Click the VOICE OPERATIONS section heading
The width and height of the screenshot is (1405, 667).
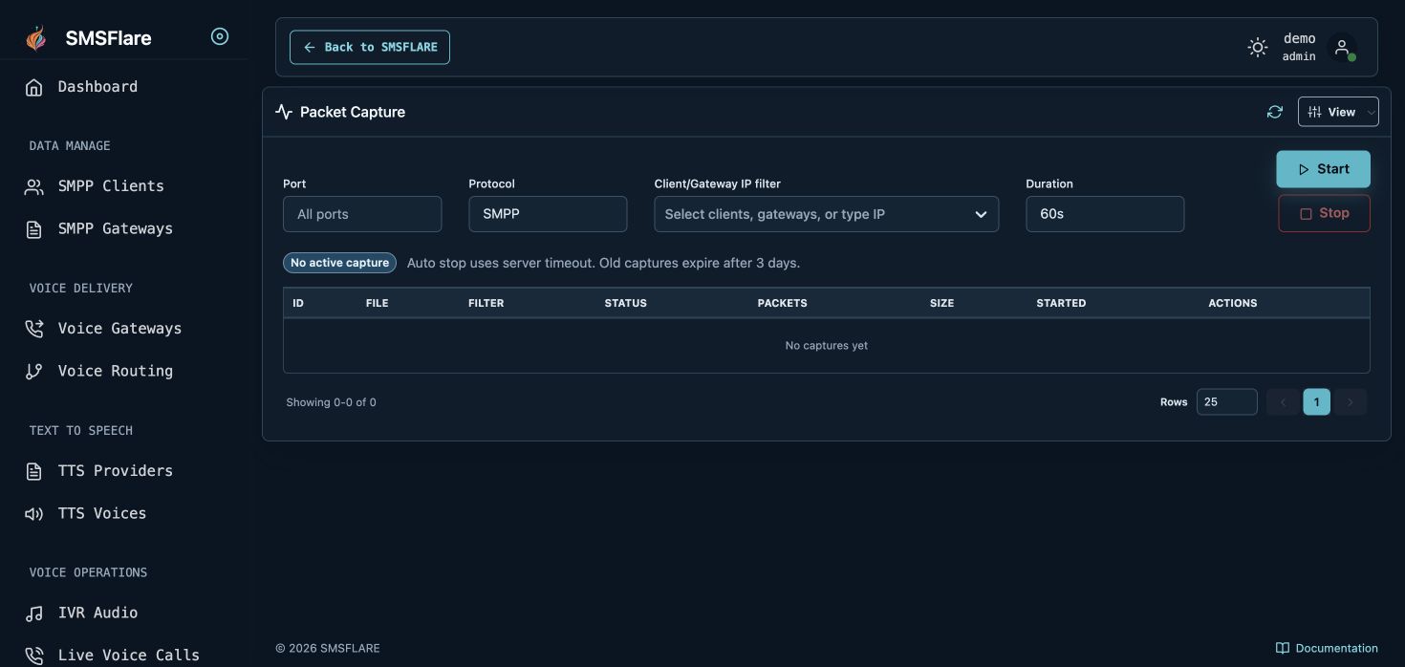click(x=88, y=573)
